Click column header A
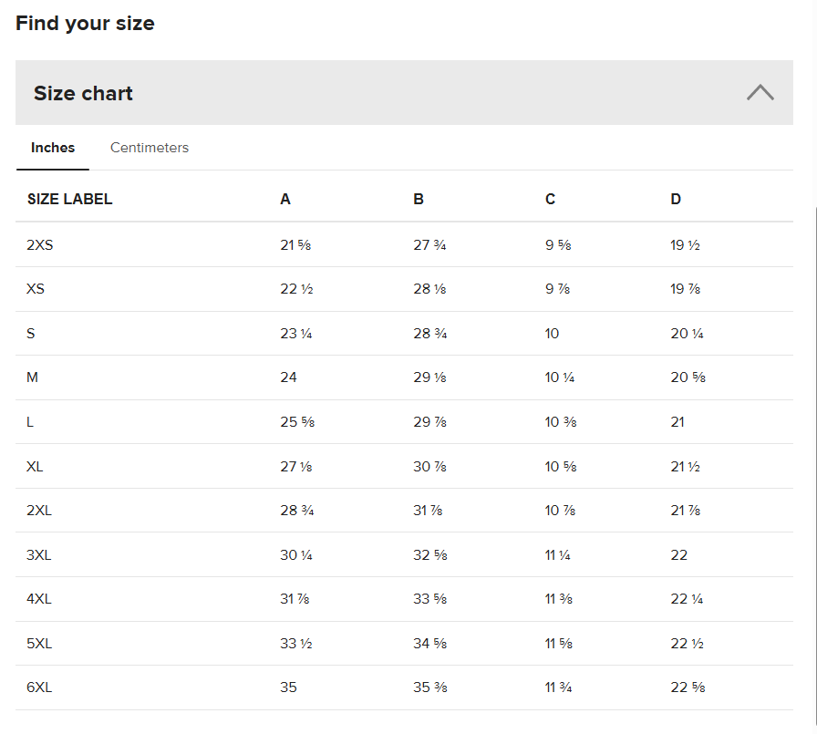This screenshot has width=817, height=734. (285, 199)
